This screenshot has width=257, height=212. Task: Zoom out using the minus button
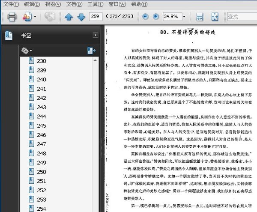[x=146, y=17]
